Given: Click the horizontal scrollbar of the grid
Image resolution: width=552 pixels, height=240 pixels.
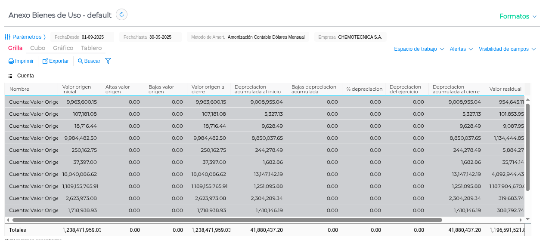Looking at the screenshot, I should click(x=224, y=220).
